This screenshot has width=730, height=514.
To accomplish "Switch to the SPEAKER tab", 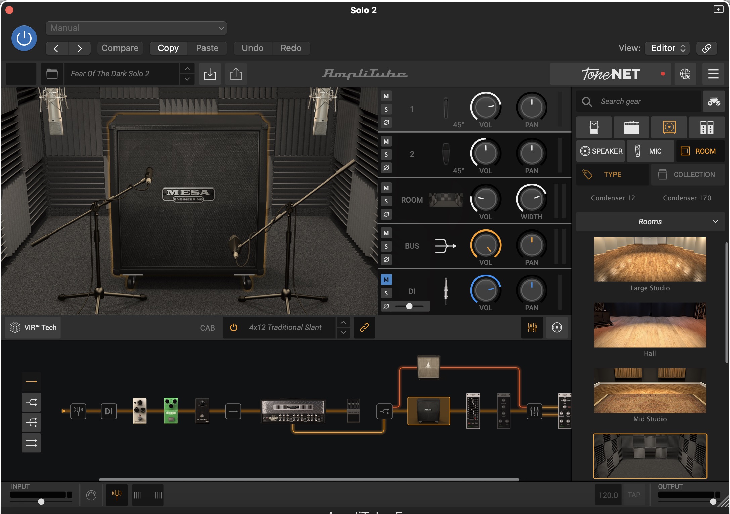I will pos(601,151).
